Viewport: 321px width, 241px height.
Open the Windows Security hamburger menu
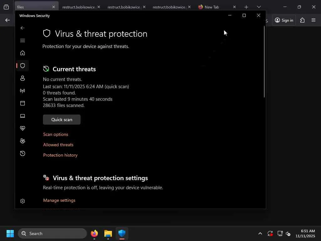click(x=23, y=40)
